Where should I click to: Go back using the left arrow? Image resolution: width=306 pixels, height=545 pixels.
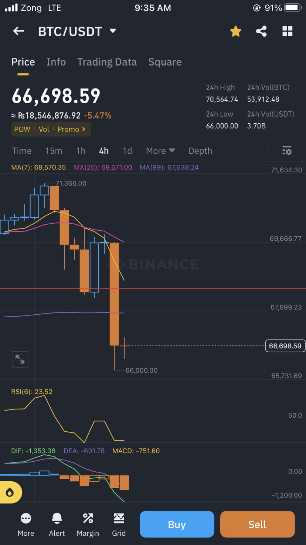coord(18,31)
